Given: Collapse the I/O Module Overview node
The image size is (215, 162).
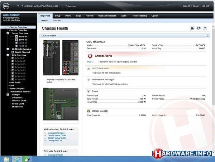Looking at the screenshot, I should coord(8,49).
